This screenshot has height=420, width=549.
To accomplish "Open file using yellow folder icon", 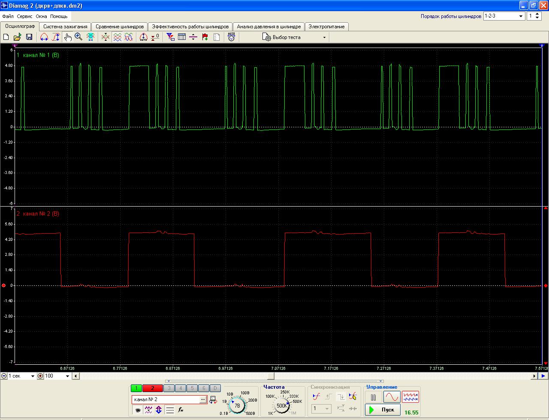I will pos(18,37).
